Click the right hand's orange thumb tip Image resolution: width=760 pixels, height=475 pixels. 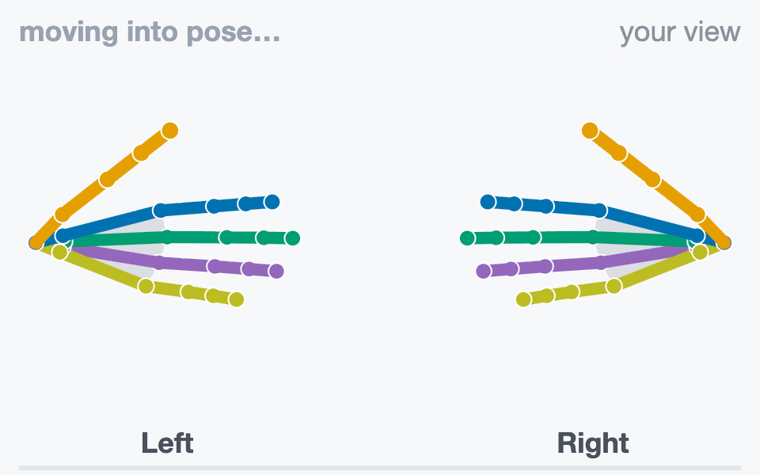[590, 131]
